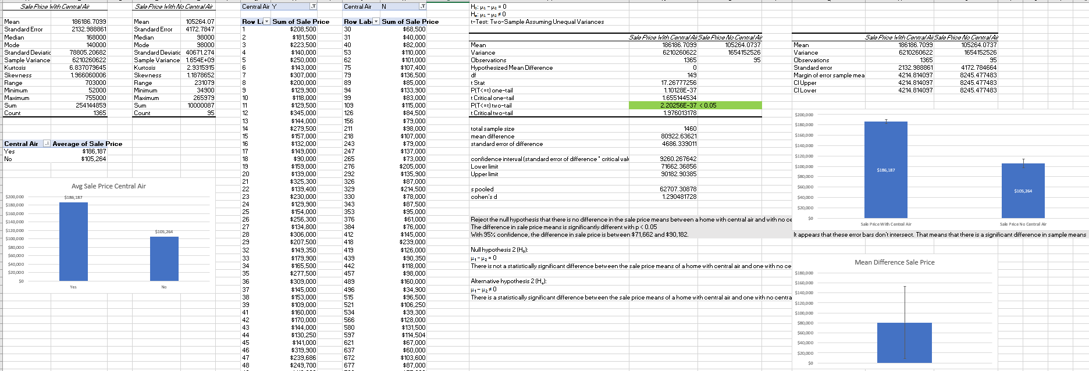Select the Sum value 10000087
Viewport: 1089px width, 371px height.
coord(201,105)
